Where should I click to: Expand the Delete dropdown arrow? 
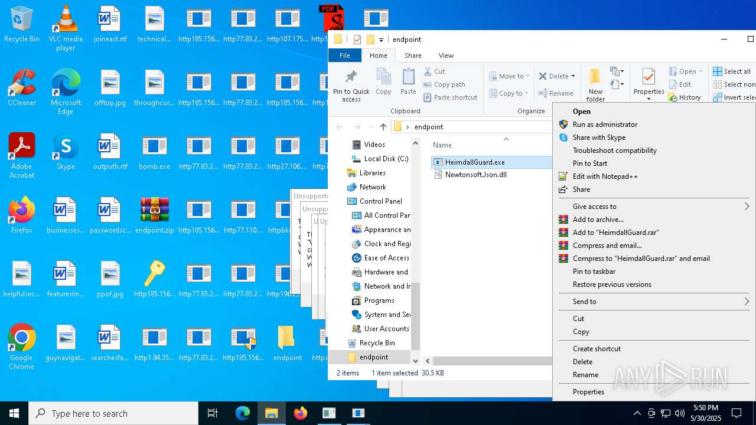coord(573,76)
